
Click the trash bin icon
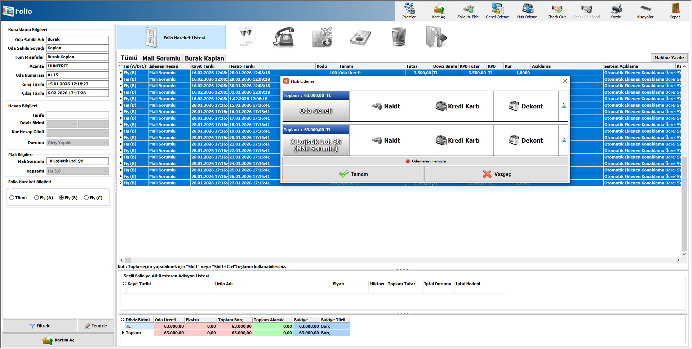tap(399, 37)
